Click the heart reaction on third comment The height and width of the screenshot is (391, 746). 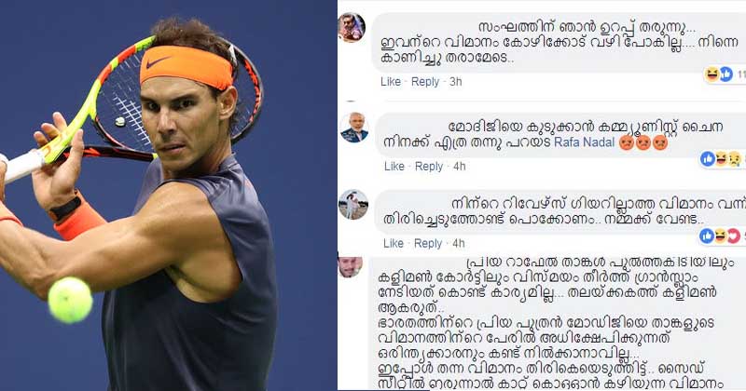click(734, 236)
